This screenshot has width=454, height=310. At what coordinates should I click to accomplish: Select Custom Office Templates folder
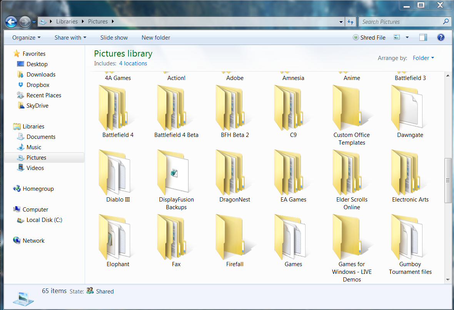click(352, 115)
